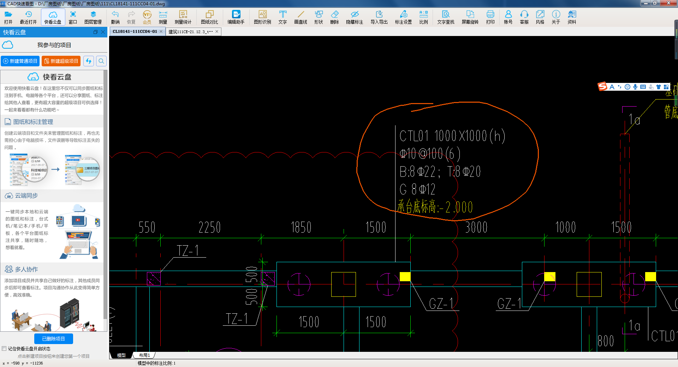Choose the 形状 shape tool
The width and height of the screenshot is (678, 367).
(319, 17)
